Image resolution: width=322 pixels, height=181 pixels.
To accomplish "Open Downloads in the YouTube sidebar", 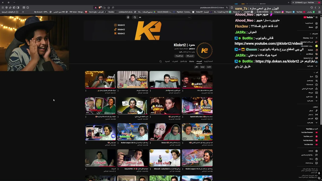I will click(311, 97).
